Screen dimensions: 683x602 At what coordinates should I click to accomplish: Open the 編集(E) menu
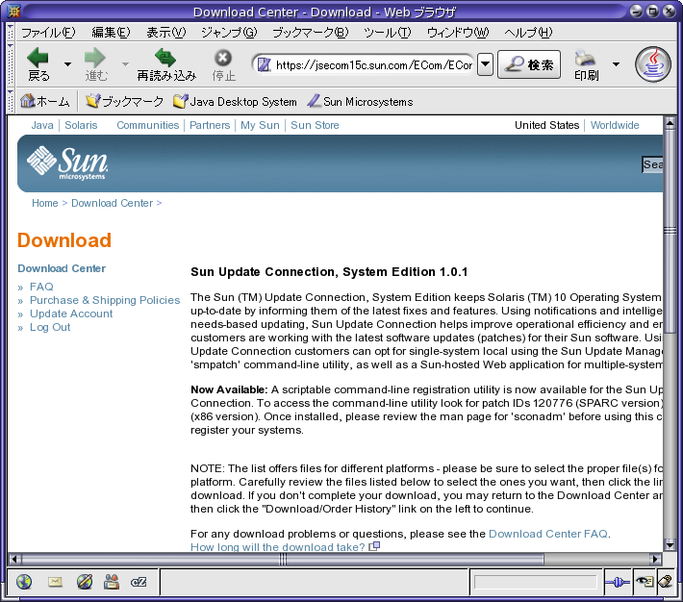click(111, 33)
